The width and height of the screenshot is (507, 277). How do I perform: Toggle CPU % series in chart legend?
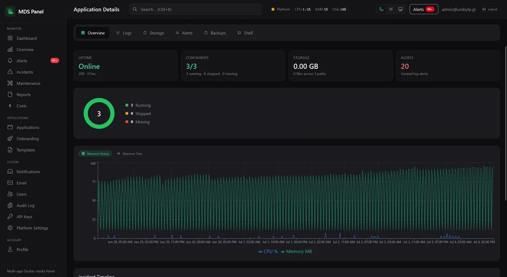tap(268, 251)
